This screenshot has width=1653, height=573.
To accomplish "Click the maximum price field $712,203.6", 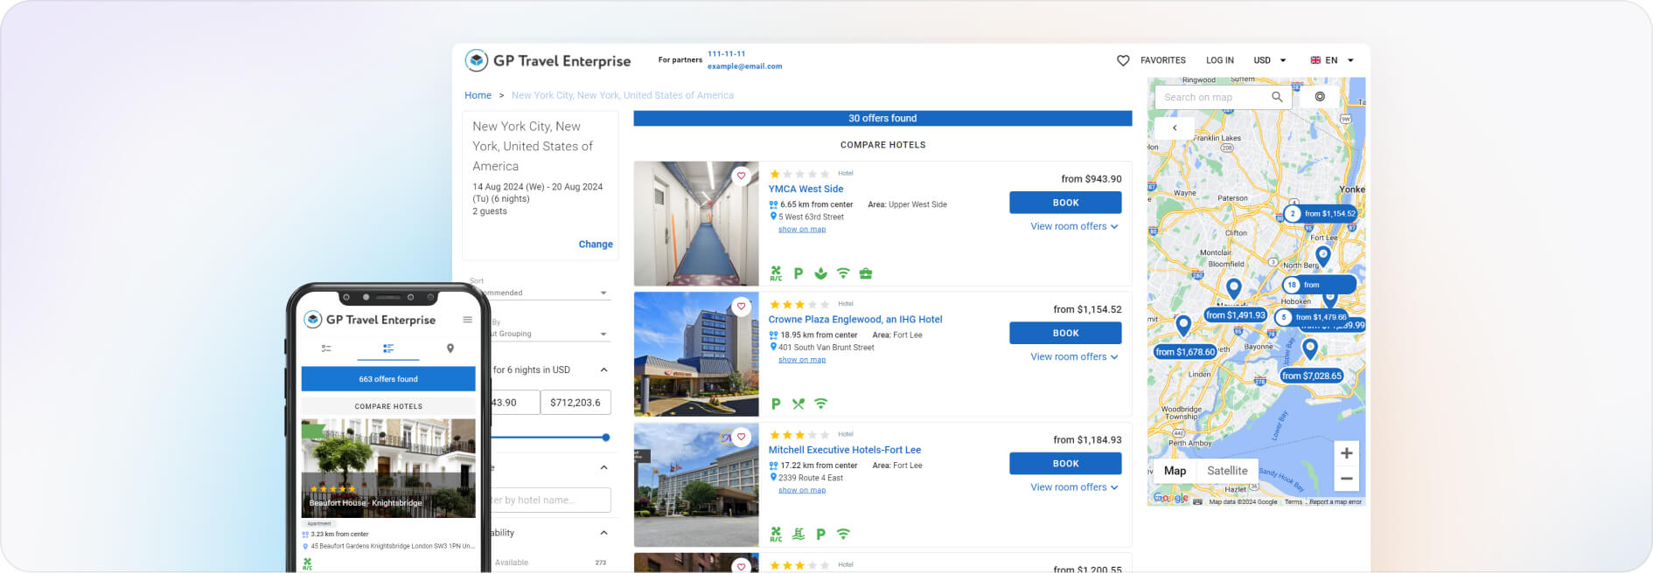I will pyautogui.click(x=575, y=403).
